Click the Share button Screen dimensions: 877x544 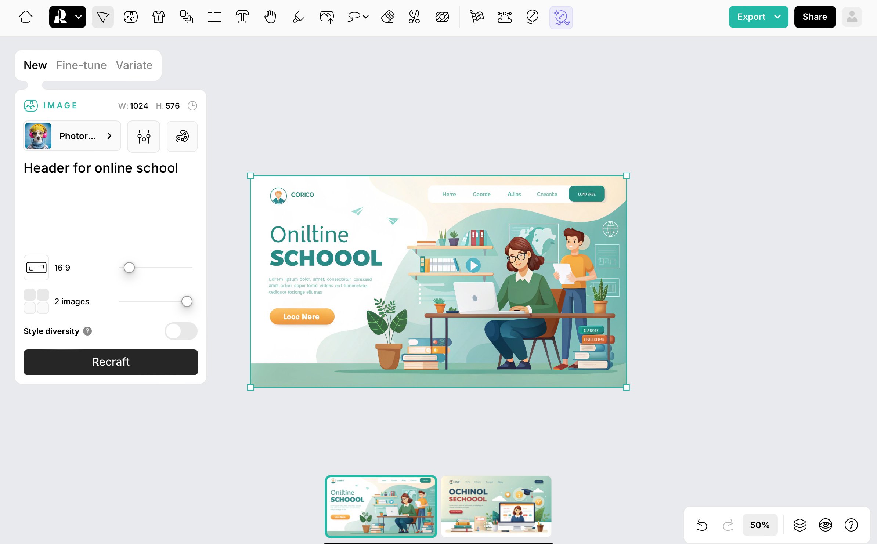pyautogui.click(x=815, y=17)
